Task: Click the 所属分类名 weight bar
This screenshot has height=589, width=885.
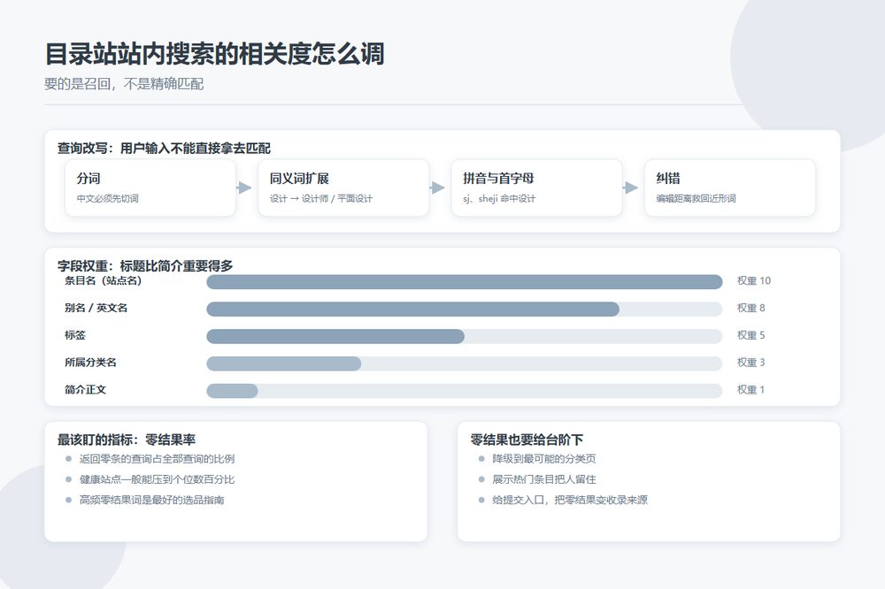Action: pos(465,363)
